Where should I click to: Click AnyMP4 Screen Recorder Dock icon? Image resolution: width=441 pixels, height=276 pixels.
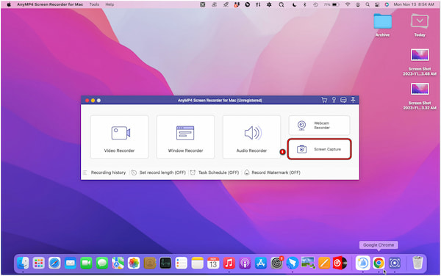pos(395,263)
